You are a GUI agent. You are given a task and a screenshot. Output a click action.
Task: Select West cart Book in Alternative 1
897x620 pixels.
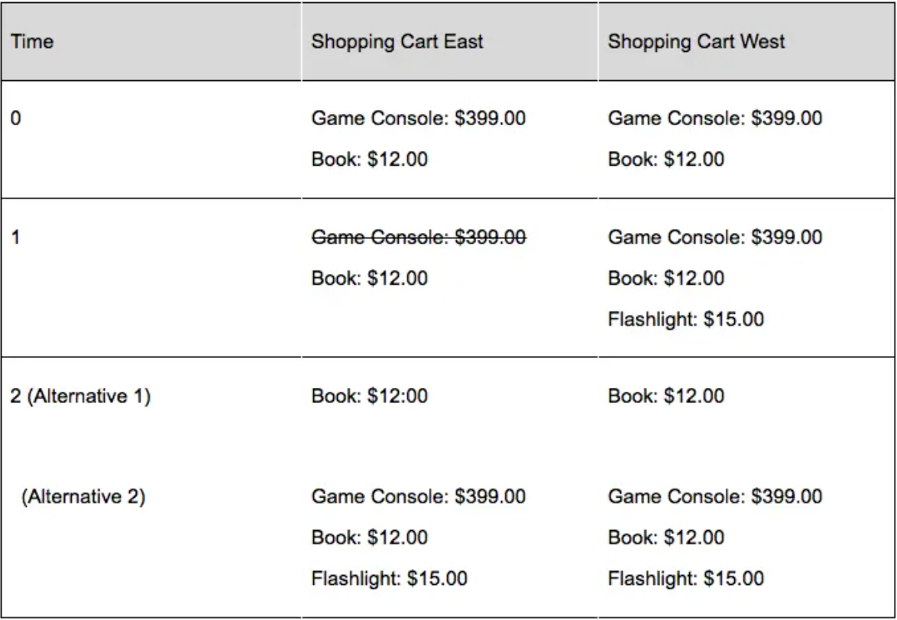(x=665, y=396)
